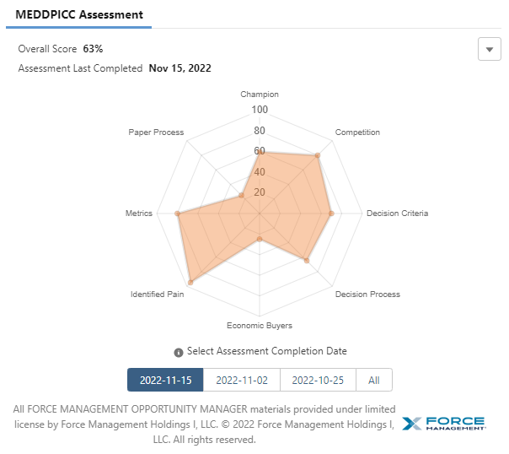Click the info icon beside Select Assessment

(x=179, y=352)
